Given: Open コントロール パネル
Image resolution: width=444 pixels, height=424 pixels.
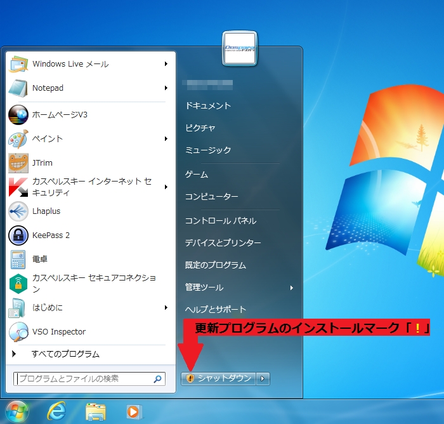Looking at the screenshot, I should click(x=221, y=221).
